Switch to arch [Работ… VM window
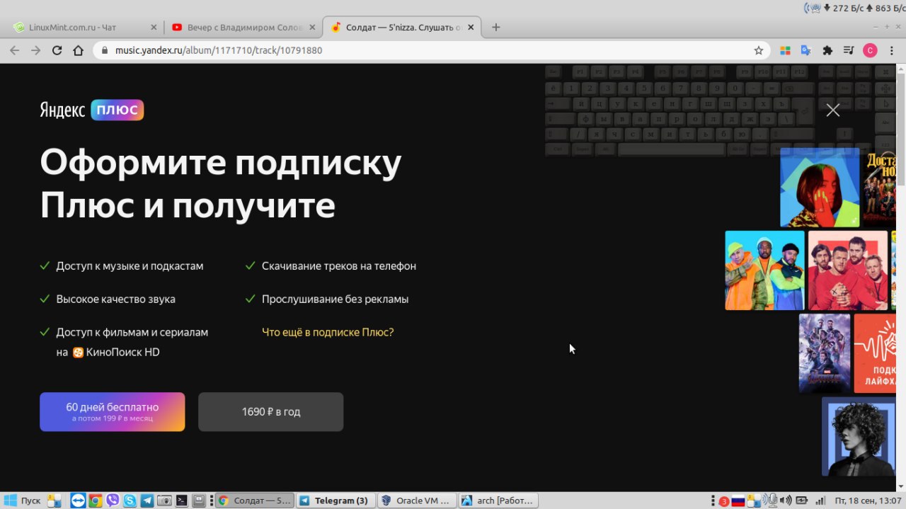Screen dimensions: 906x509 (498, 501)
